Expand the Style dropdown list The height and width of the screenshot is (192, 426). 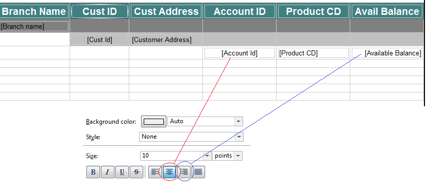(239, 137)
